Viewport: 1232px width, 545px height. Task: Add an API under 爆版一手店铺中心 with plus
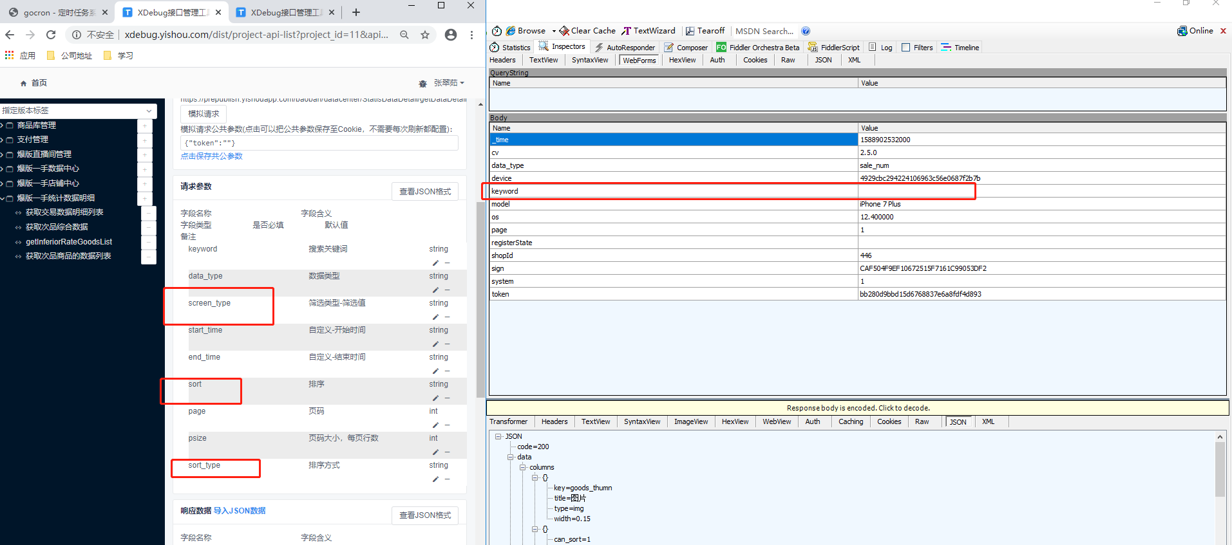point(145,183)
